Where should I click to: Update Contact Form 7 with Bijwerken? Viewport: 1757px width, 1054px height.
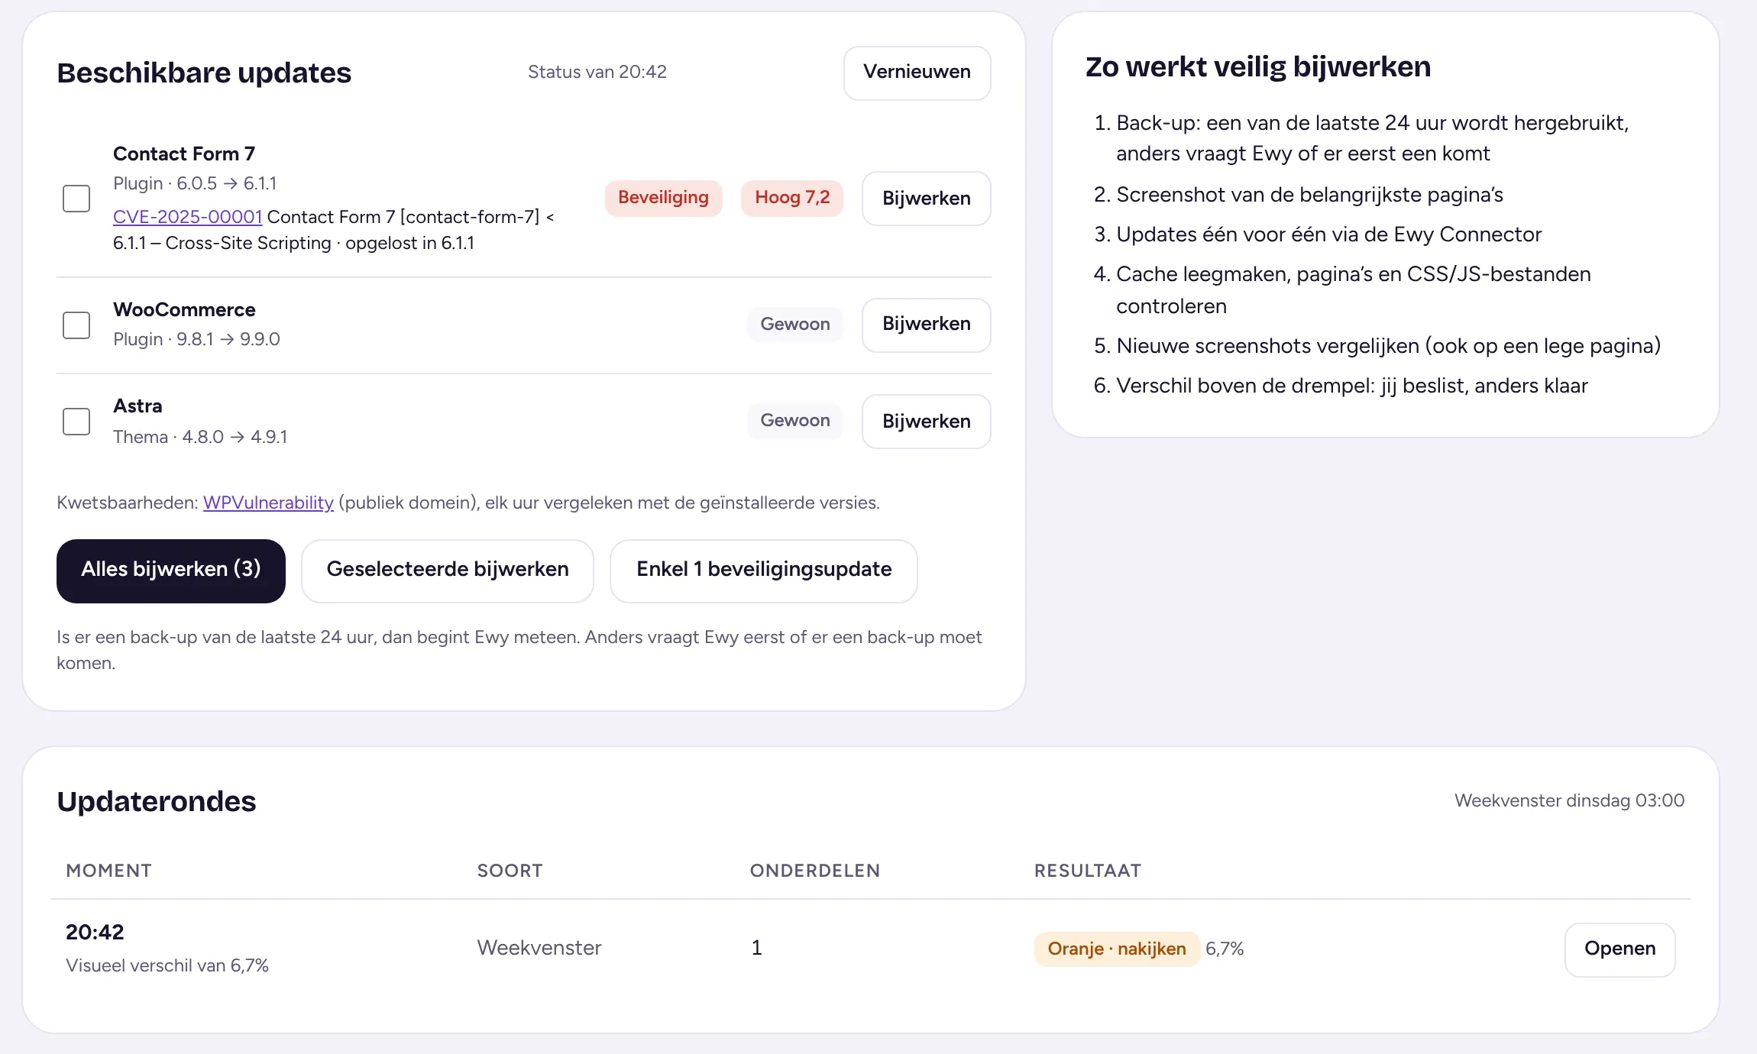926,199
